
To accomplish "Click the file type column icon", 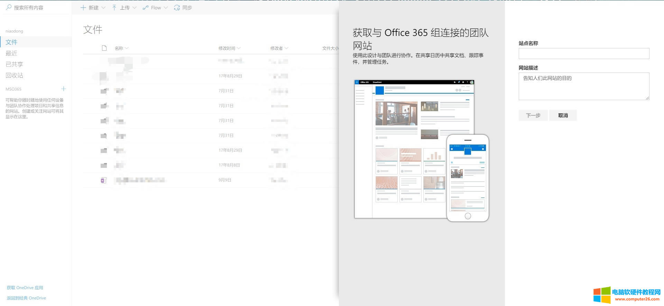I will [x=104, y=48].
